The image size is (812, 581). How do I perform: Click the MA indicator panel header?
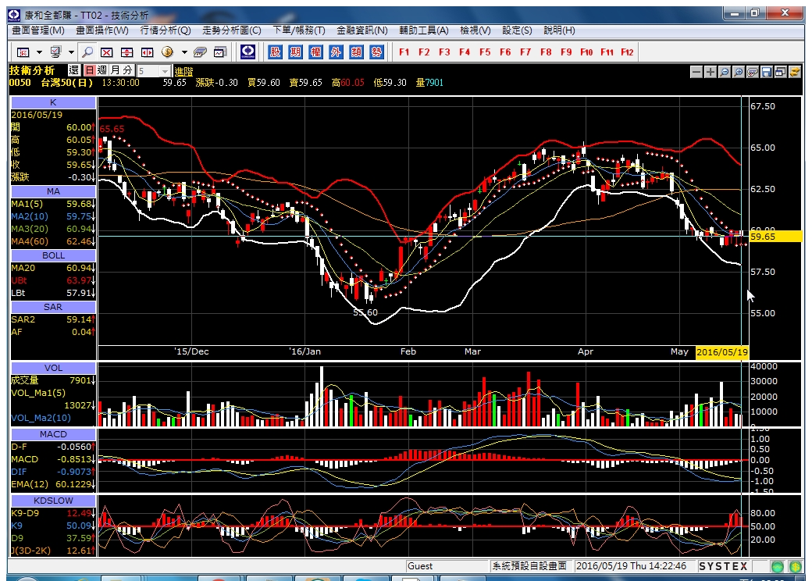click(x=53, y=191)
